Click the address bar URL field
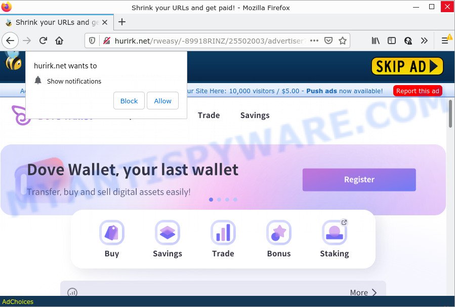Image resolution: width=455 pixels, height=307 pixels. [209, 41]
